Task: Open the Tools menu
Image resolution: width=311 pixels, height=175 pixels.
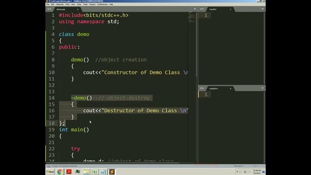Action: tap(86, 4)
